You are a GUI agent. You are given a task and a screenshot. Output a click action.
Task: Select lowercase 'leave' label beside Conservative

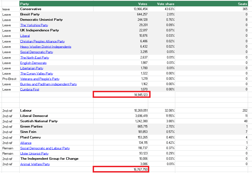[11, 9]
